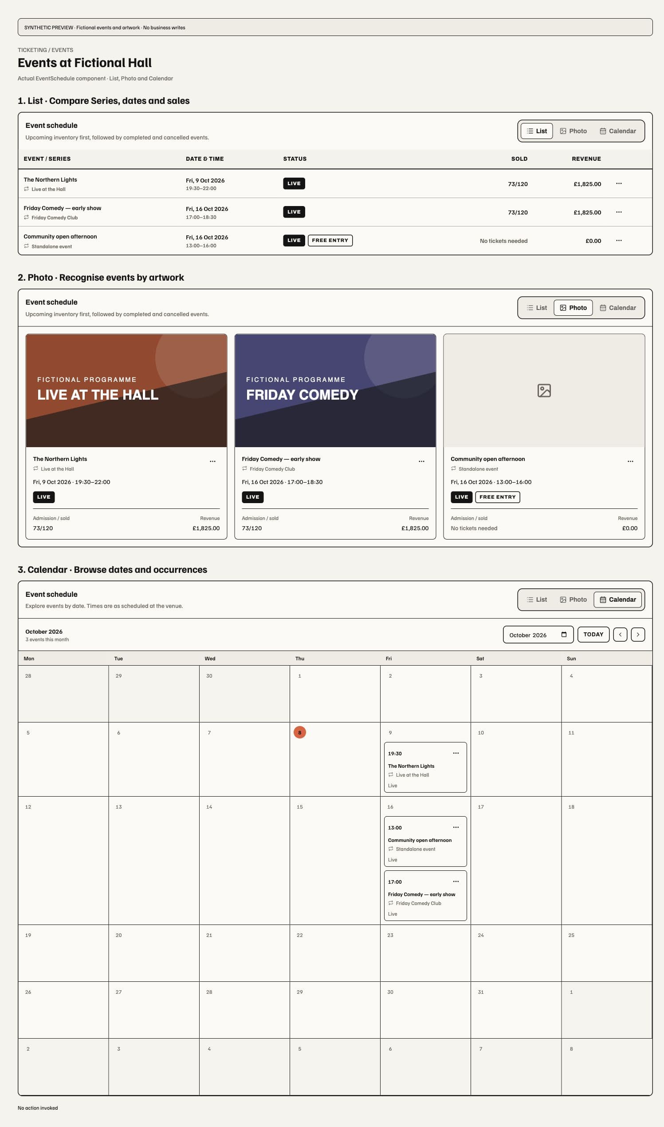Click the "EVENT / SERIES" column header
664x1127 pixels.
coord(47,159)
